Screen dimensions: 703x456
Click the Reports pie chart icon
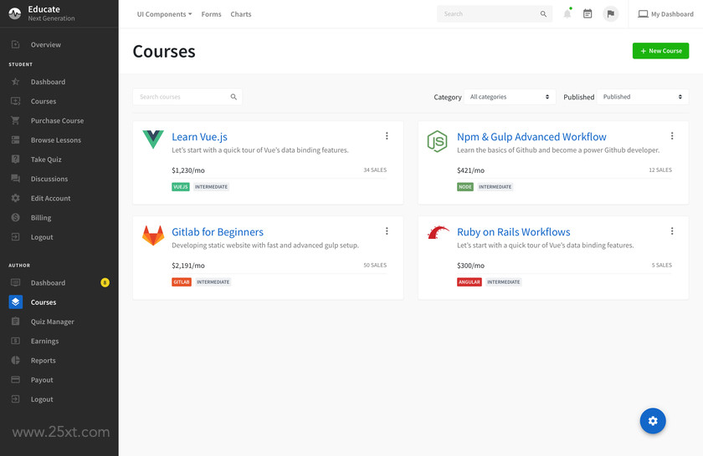point(16,360)
